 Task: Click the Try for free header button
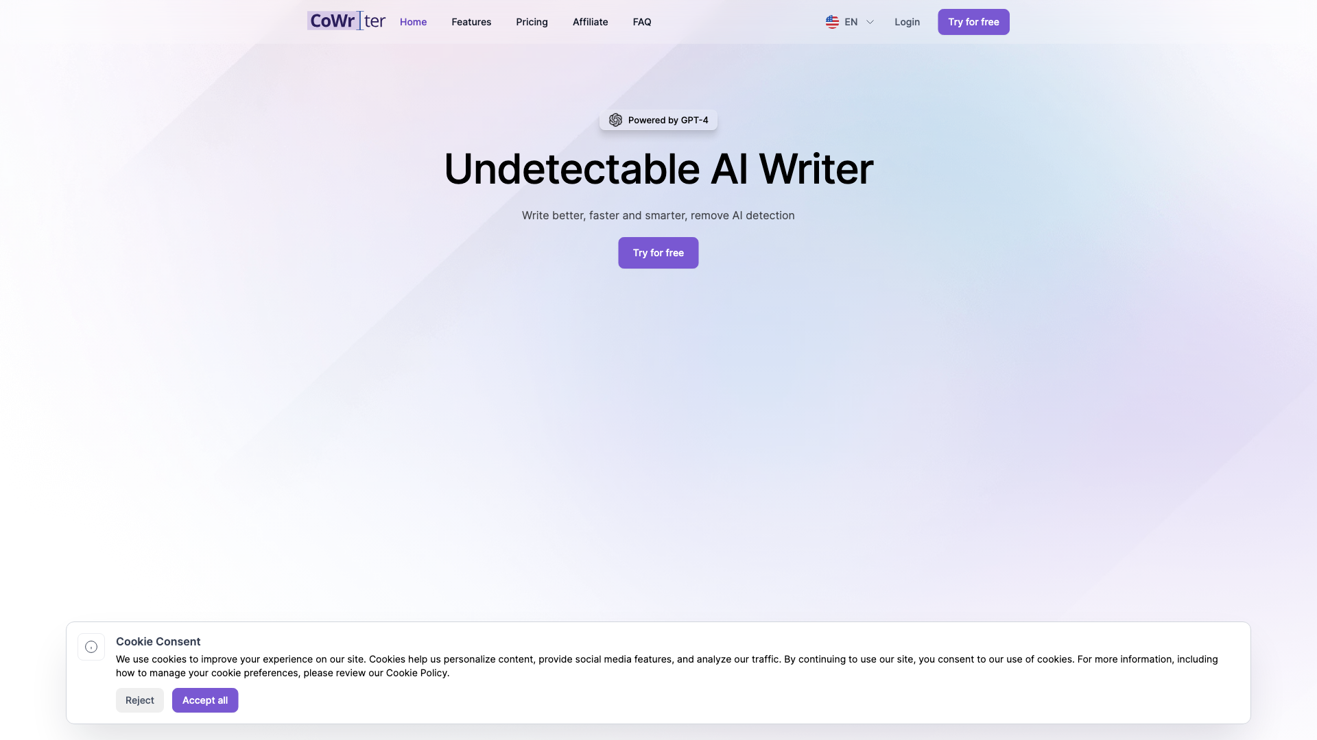pos(973,22)
